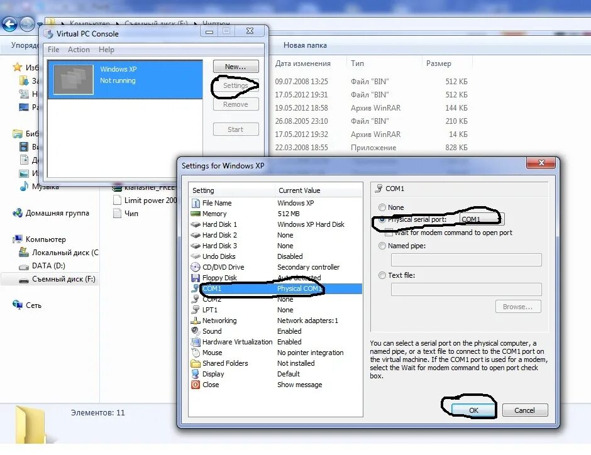Click the Setting column header

(x=232, y=190)
